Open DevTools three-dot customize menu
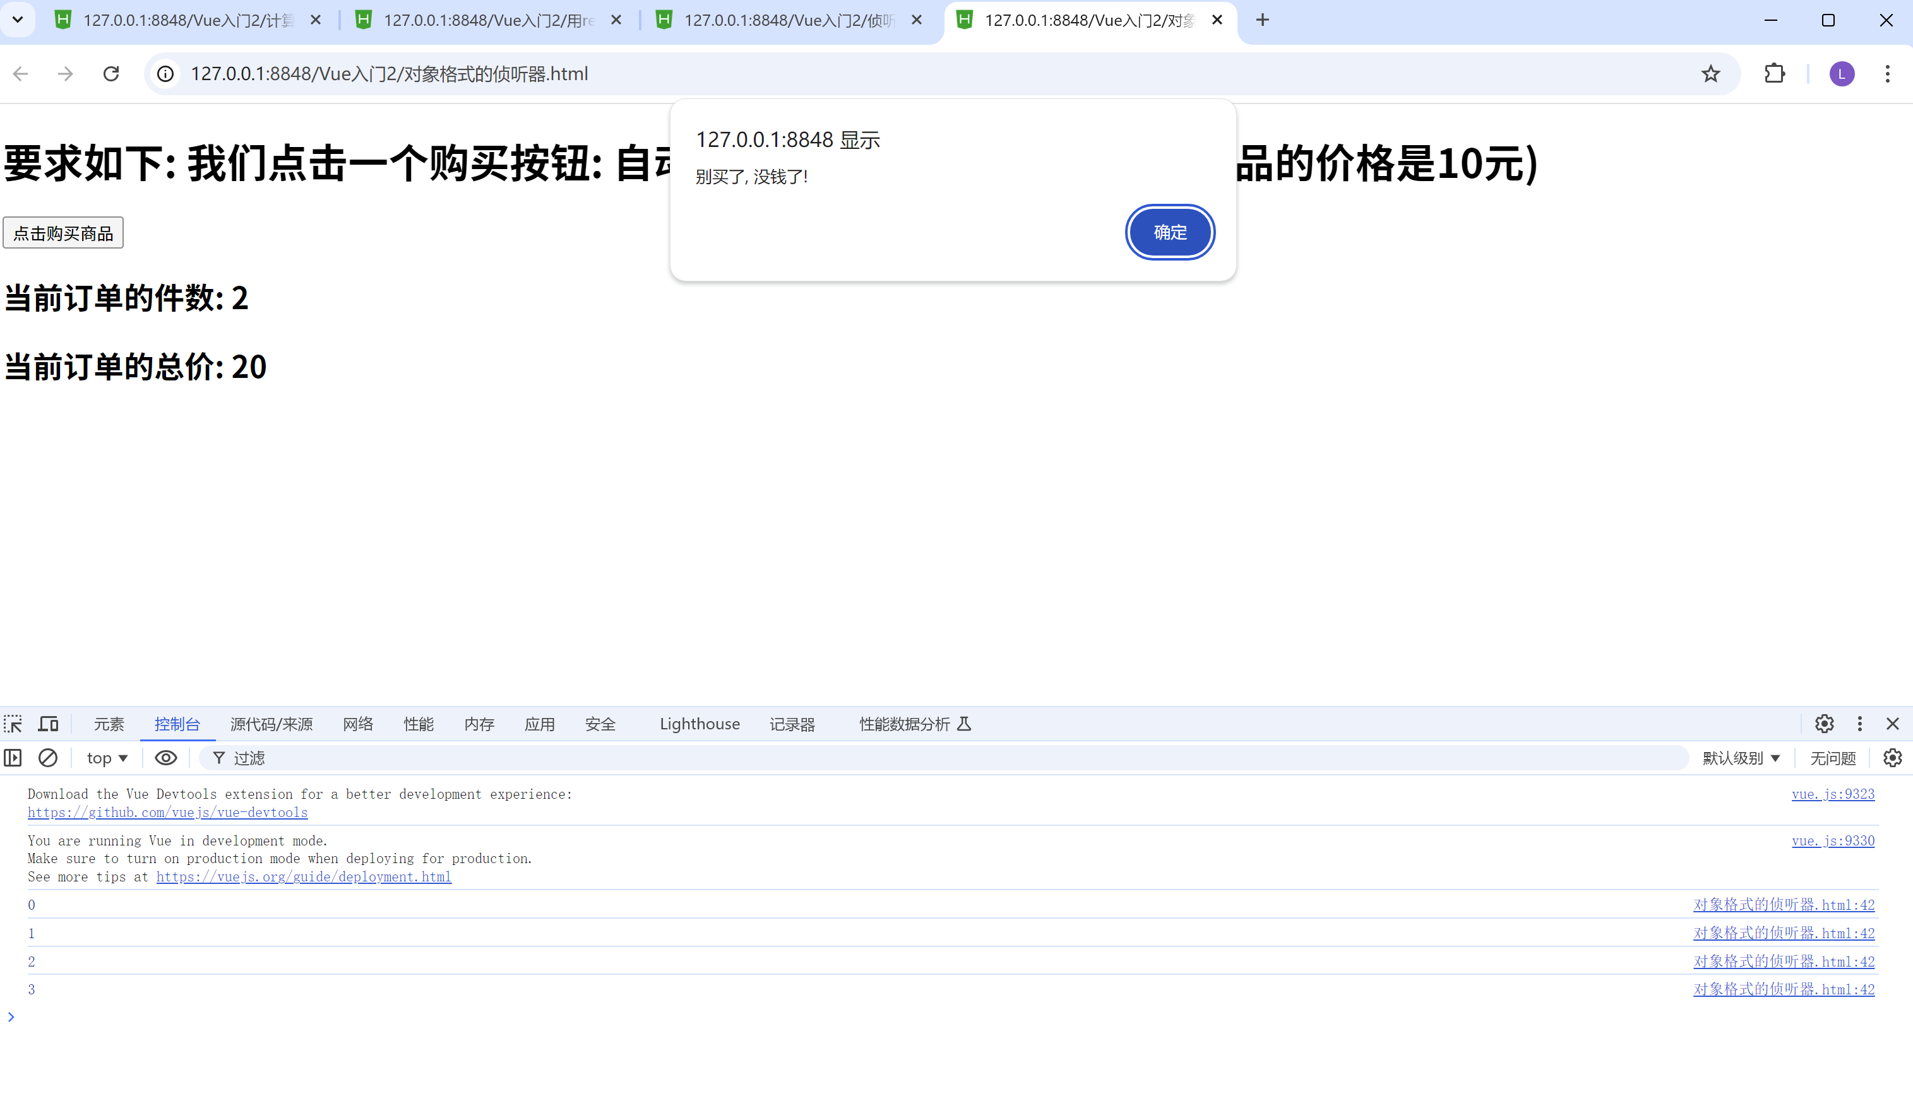Viewport: 1913px width, 1118px height. point(1859,724)
